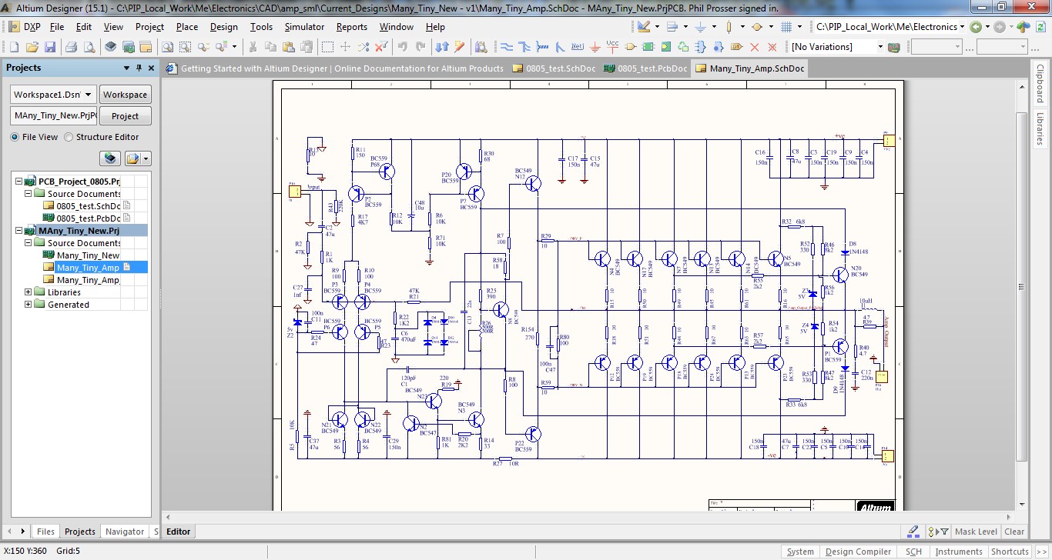Image resolution: width=1052 pixels, height=560 pixels.
Task: Open the Clipboard side panel tab
Action: (x=1040, y=83)
